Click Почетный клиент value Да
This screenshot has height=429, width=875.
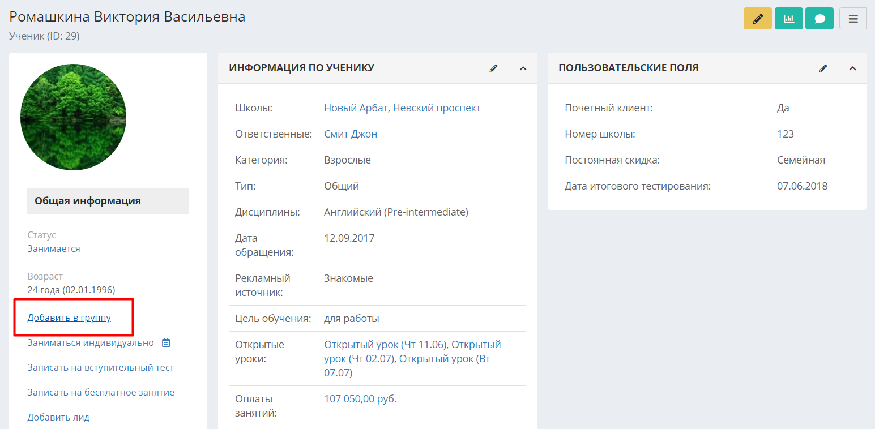tap(783, 108)
